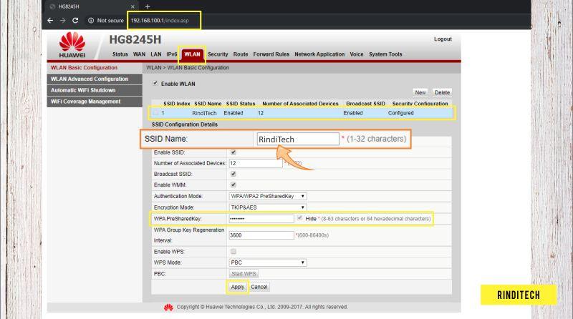Click the Apply button

(x=238, y=287)
